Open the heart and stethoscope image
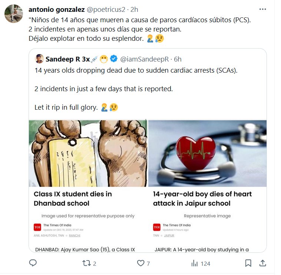 coord(207,153)
